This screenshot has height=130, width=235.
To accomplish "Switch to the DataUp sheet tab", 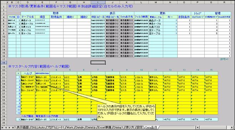I will tap(91, 128).
